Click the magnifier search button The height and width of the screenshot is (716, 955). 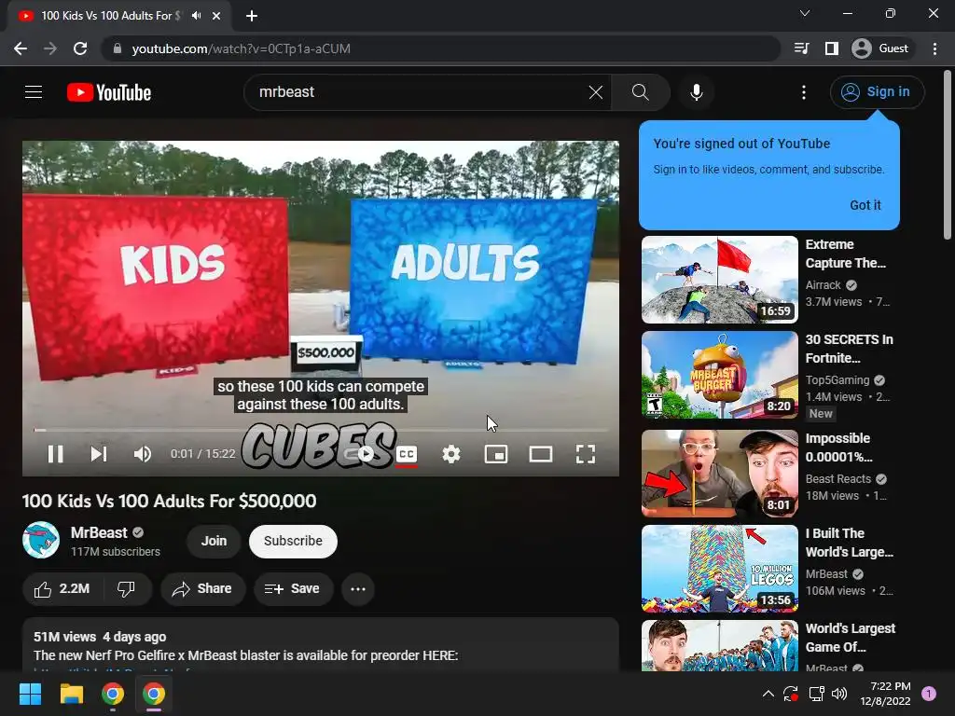pos(640,92)
